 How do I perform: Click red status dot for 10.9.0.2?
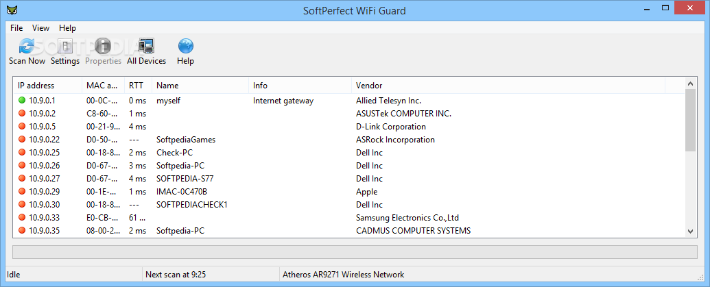(x=21, y=114)
